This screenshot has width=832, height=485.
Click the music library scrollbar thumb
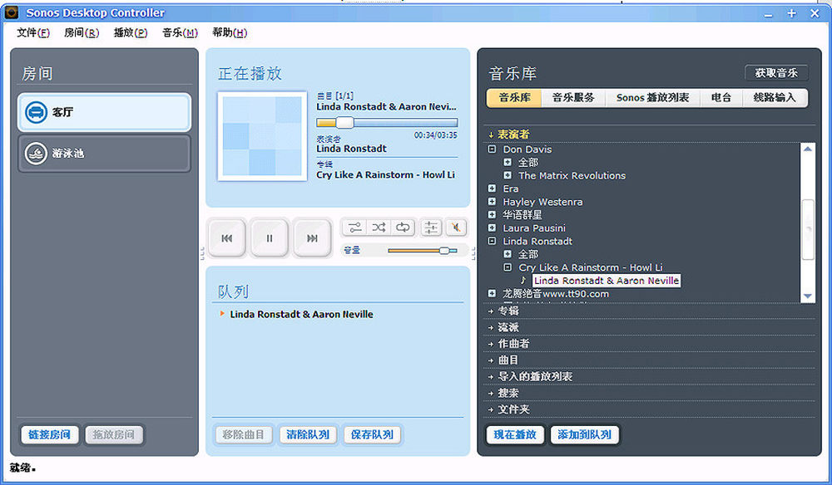(x=808, y=229)
